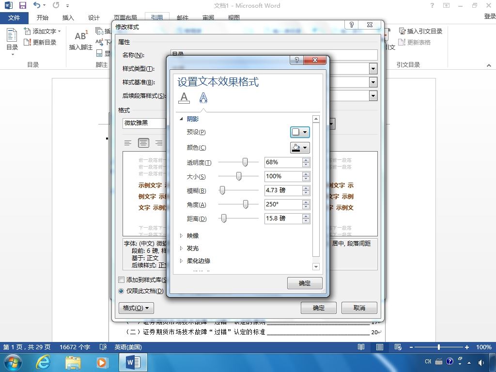Click the Undo icon
496x372 pixels.
tap(37, 5)
